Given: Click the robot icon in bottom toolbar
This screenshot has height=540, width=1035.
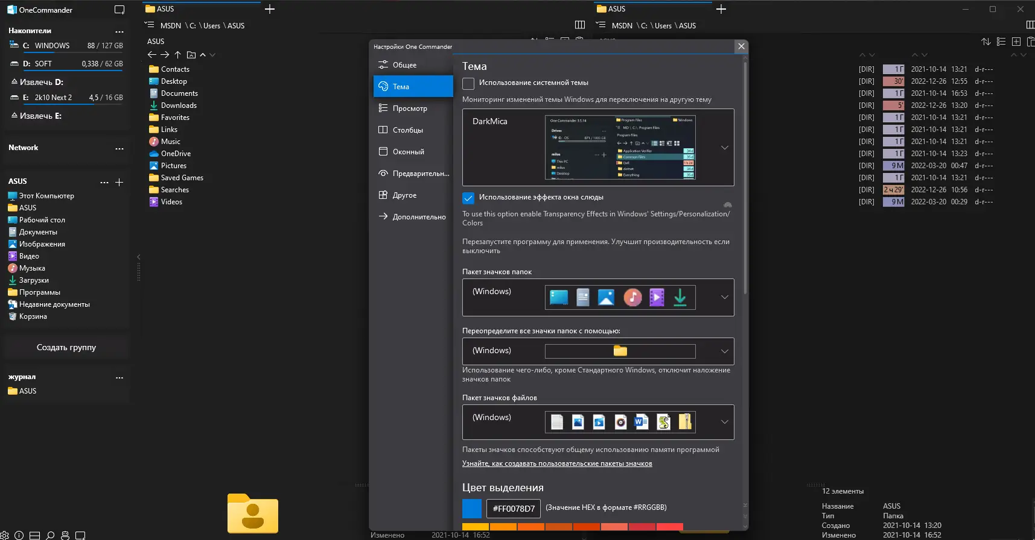Looking at the screenshot, I should point(65,535).
